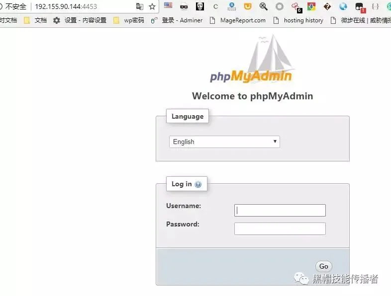Open the orange smiley face extension
The width and height of the screenshot is (391, 296).
pyautogui.click(x=248, y=6)
